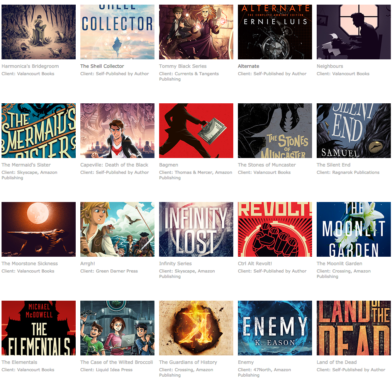The height and width of the screenshot is (382, 392).
Task: View The Stones of Muncaster cover
Action: coord(275,131)
